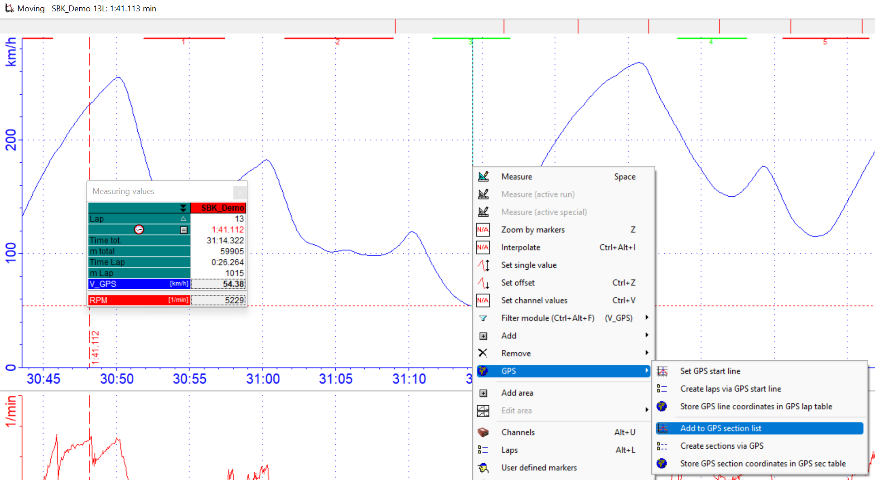Screen dimensions: 875x480
Task: Collapse lap time rows with minus box
Action: (x=184, y=230)
